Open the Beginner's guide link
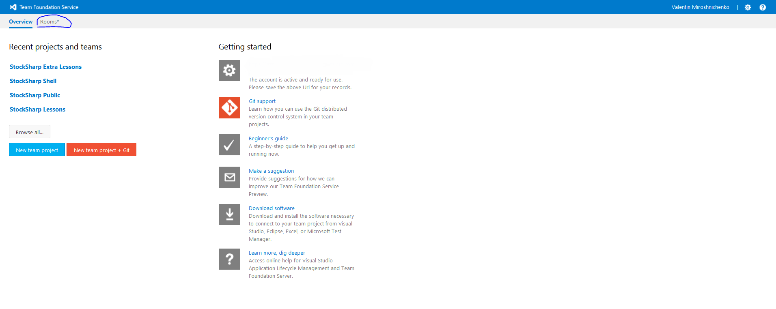Image resolution: width=776 pixels, height=309 pixels. click(x=268, y=139)
